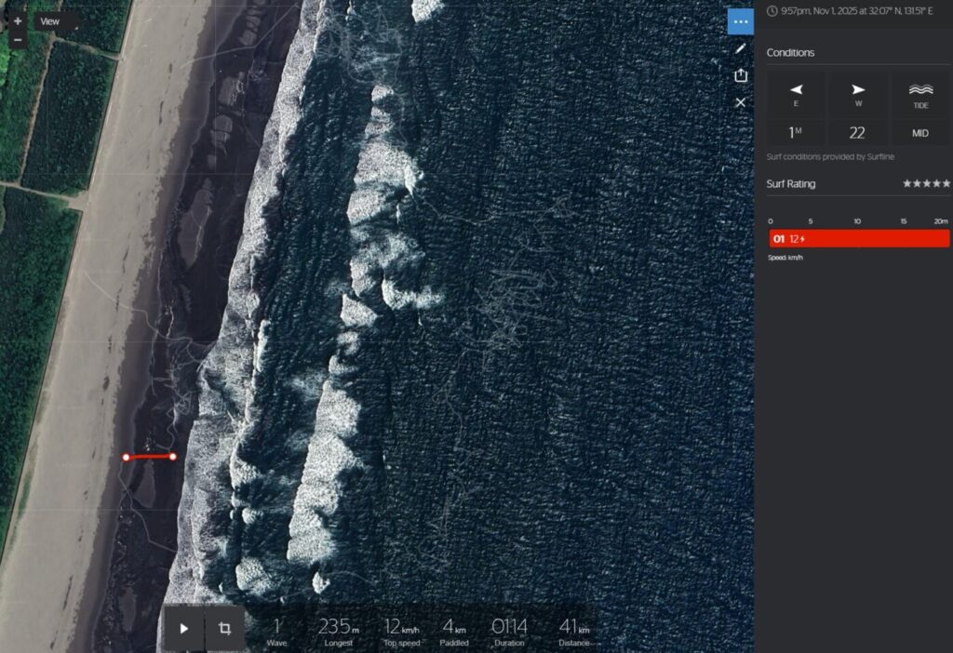This screenshot has height=653, width=953.
Task: Click the right endpoint of the red wave track
Action: click(x=173, y=456)
